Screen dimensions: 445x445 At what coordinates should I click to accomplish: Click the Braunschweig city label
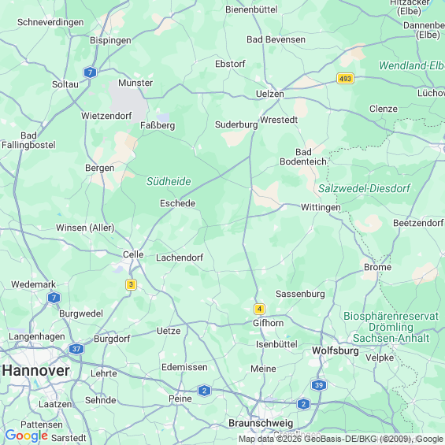[261, 423]
